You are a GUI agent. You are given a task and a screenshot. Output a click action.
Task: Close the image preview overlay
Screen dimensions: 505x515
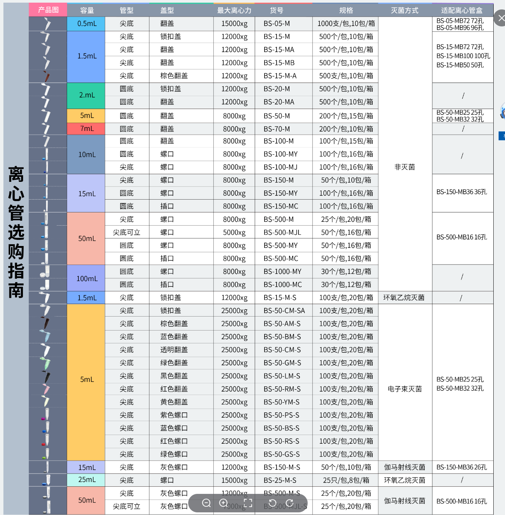coord(500,18)
